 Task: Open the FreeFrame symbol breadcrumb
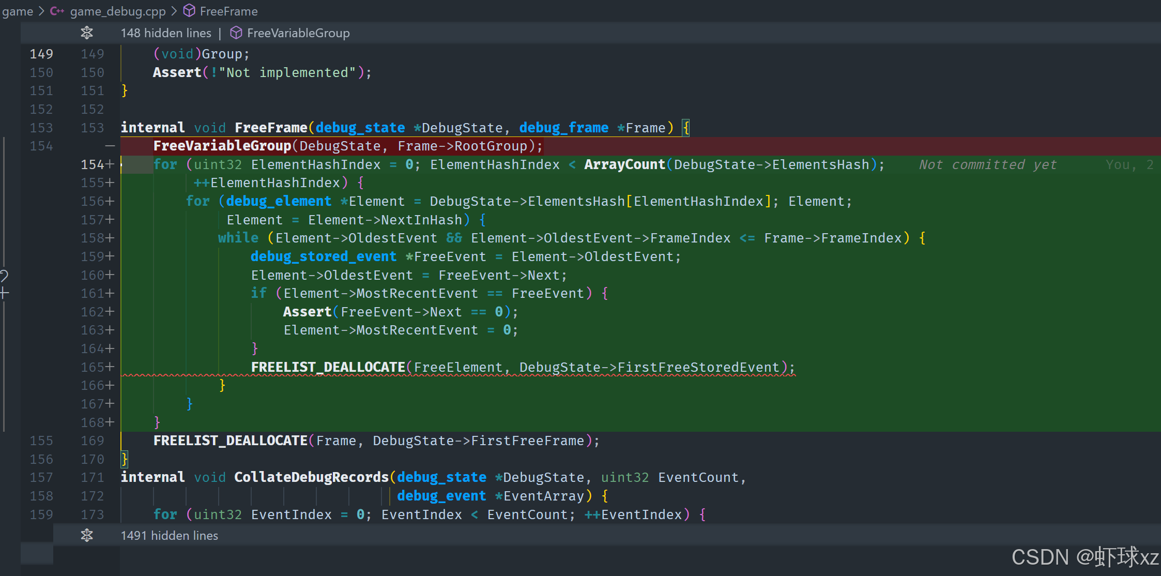tap(228, 11)
